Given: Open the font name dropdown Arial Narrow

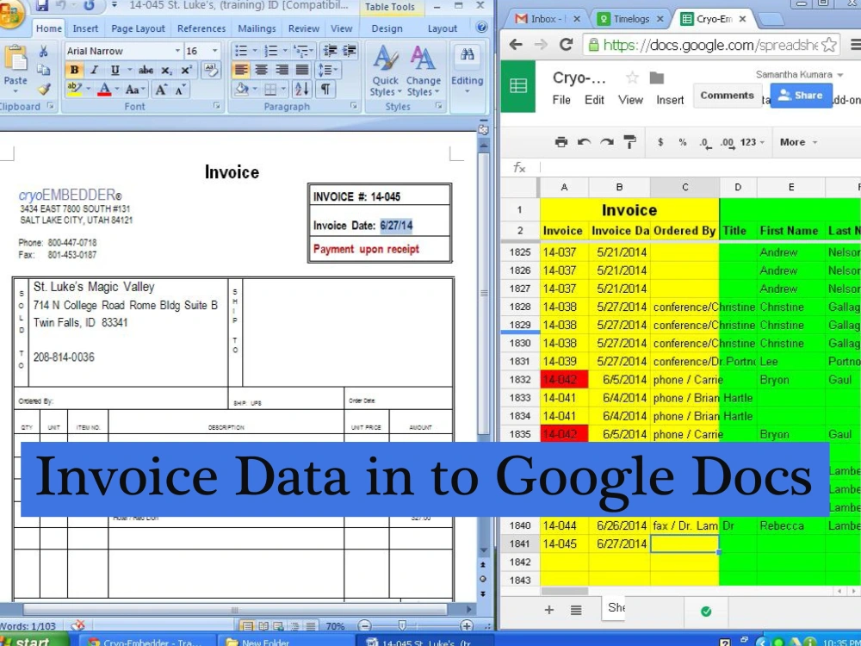Looking at the screenshot, I should coord(177,51).
